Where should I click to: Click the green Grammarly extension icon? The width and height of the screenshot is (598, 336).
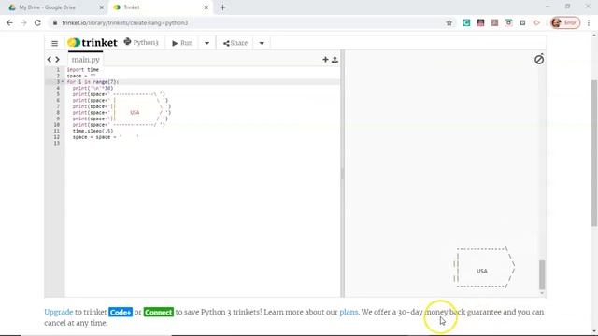coord(466,22)
